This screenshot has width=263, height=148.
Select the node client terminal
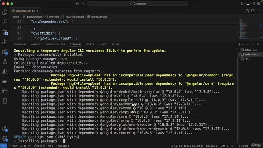251,55
